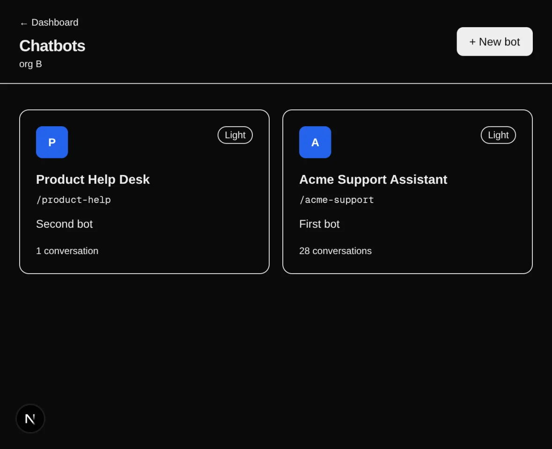This screenshot has height=449, width=552.
Task: Open the Product Help Desk bot title
Action: (x=93, y=179)
